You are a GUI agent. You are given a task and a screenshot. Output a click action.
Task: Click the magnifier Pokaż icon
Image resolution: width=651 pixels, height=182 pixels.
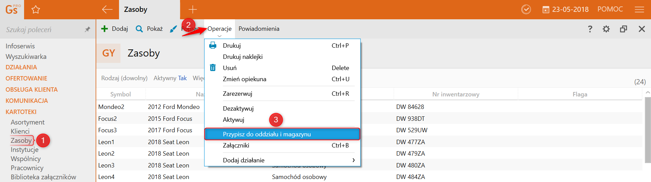tap(139, 29)
